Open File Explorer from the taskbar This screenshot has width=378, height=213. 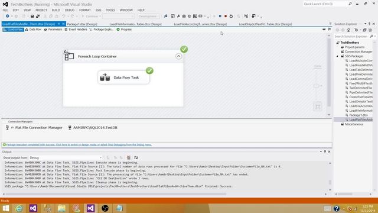coord(61,208)
